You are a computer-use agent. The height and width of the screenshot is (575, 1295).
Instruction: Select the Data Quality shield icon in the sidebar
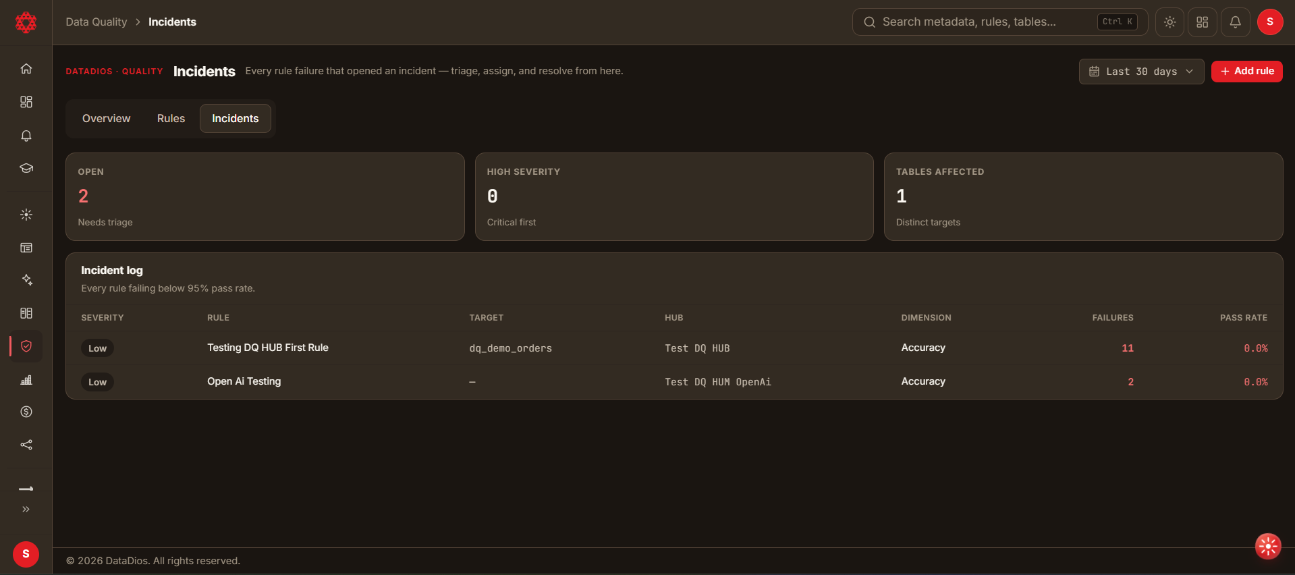point(26,346)
